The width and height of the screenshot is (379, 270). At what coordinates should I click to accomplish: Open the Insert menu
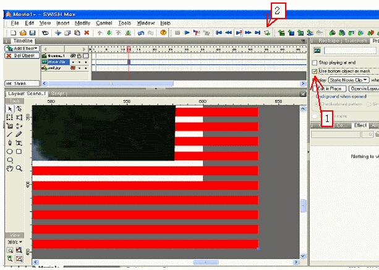point(63,23)
